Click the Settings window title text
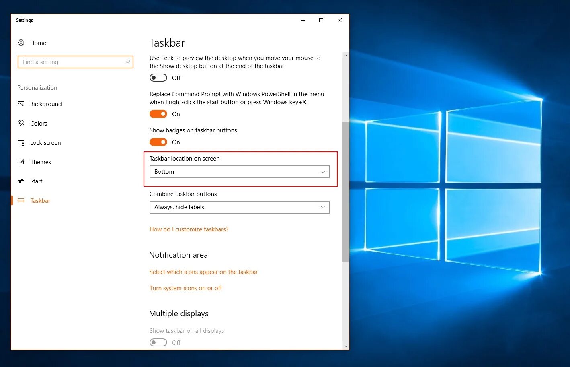This screenshot has height=367, width=570. click(25, 20)
